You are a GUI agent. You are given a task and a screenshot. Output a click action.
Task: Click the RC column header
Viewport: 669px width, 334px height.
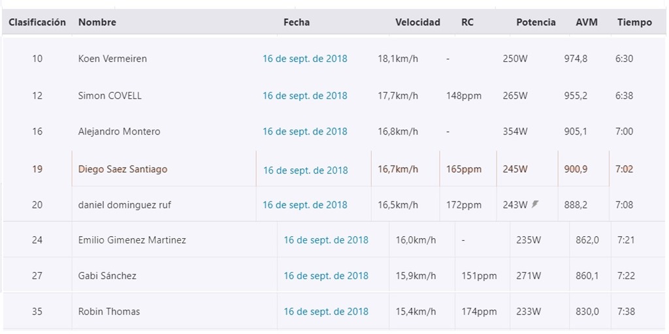pyautogui.click(x=467, y=22)
